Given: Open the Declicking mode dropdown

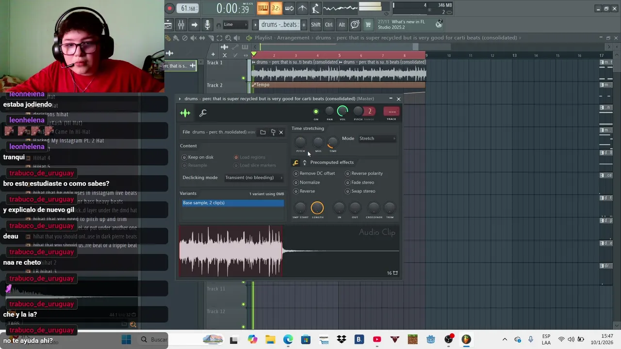Looking at the screenshot, I should coord(254,178).
